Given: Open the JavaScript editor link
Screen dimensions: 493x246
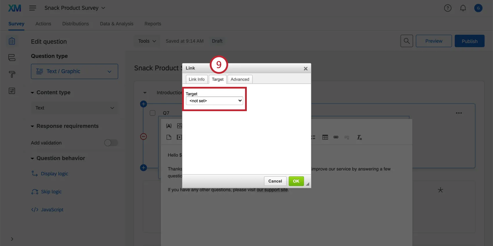Looking at the screenshot, I should pyautogui.click(x=47, y=210).
